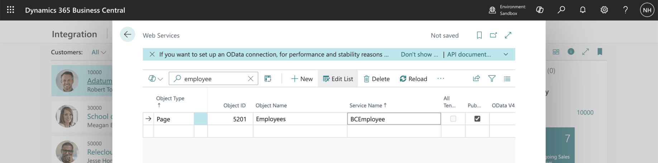Open the Settings gear menu
This screenshot has width=658, height=163.
pos(604,10)
